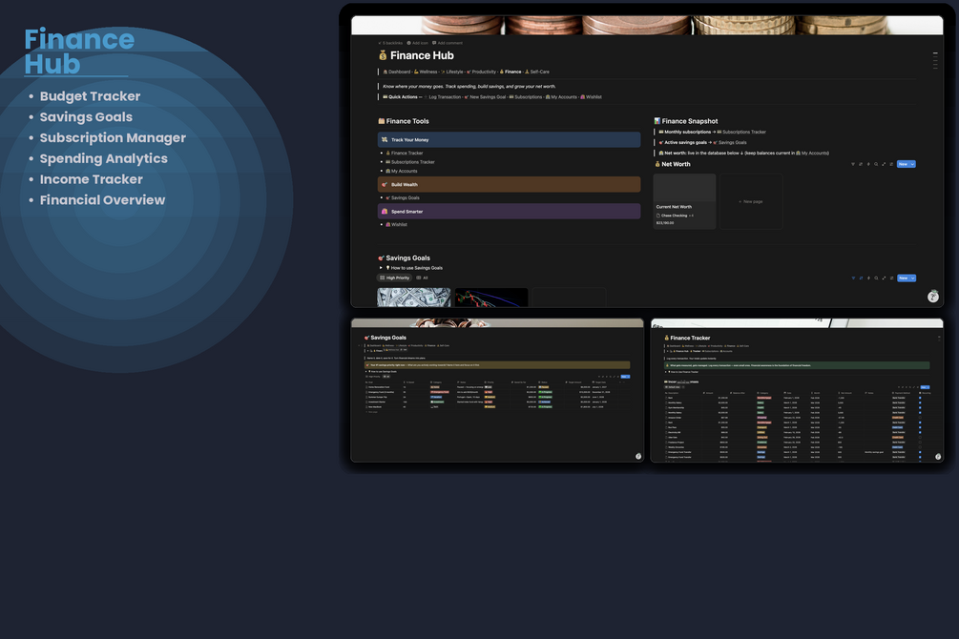Click the Finance Hub money bag page icon
The width and height of the screenshot is (959, 639).
tap(383, 55)
